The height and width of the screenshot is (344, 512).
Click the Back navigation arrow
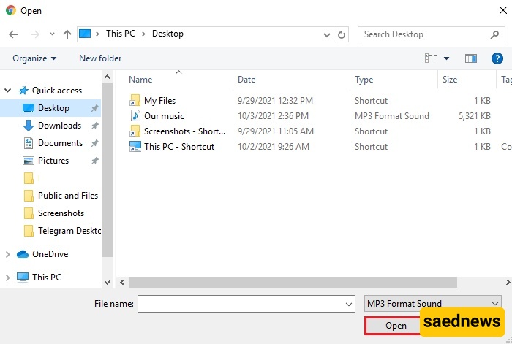point(13,34)
